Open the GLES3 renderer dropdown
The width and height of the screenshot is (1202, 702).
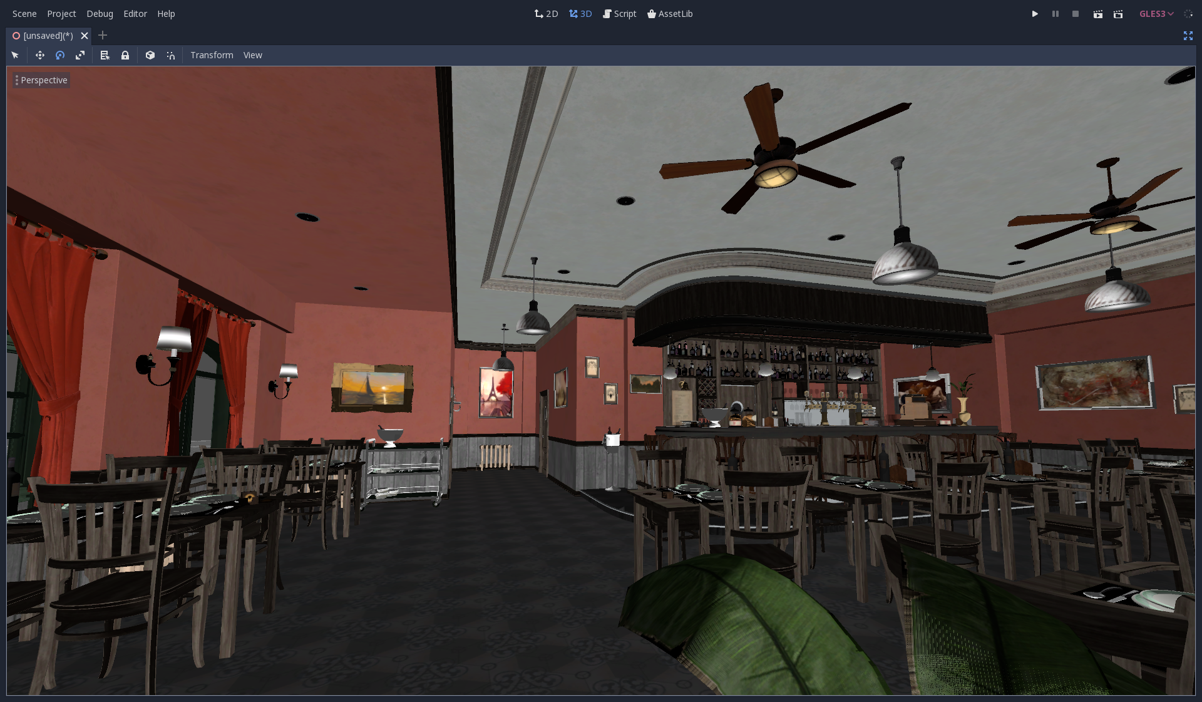click(1155, 14)
